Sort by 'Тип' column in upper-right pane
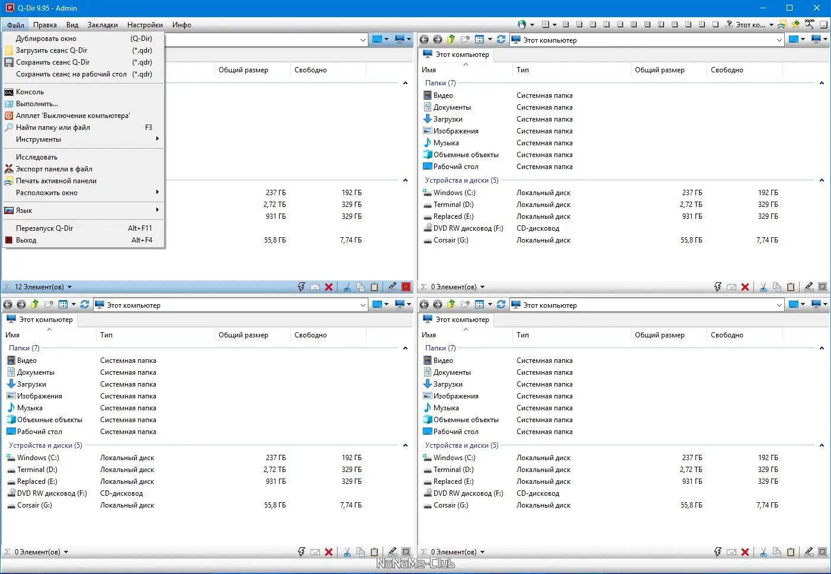Viewport: 831px width, 574px height. tap(572, 70)
